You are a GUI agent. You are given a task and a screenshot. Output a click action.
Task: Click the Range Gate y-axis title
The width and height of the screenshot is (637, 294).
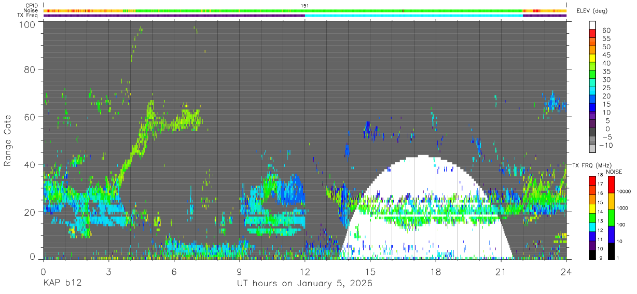click(x=8, y=141)
